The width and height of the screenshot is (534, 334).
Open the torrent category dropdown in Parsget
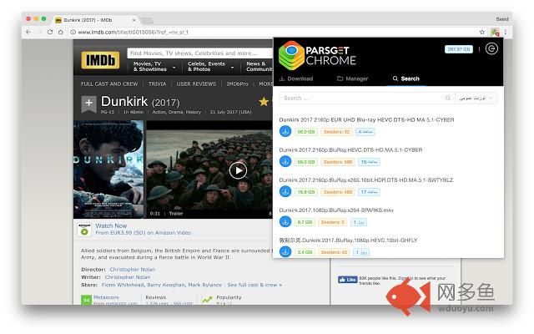pos(476,99)
